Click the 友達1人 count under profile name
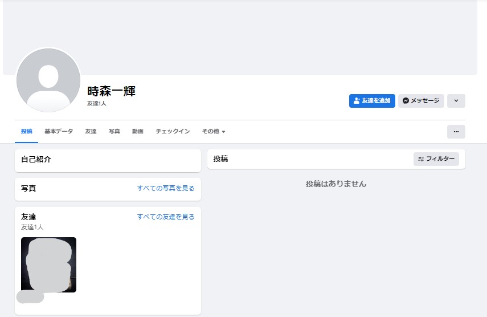This screenshot has width=487, height=317. point(97,104)
